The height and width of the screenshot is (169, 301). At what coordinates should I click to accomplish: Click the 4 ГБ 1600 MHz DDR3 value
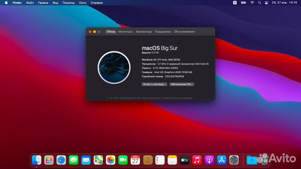tap(165, 68)
